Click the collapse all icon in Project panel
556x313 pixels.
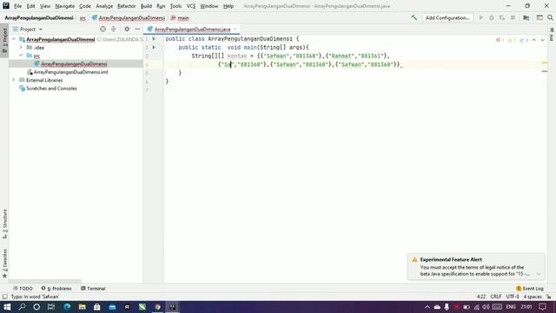(x=114, y=29)
